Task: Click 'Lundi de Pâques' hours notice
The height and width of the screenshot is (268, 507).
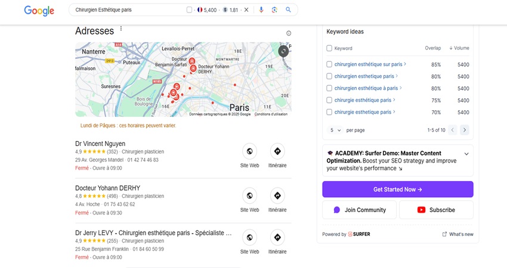Action: (x=128, y=126)
